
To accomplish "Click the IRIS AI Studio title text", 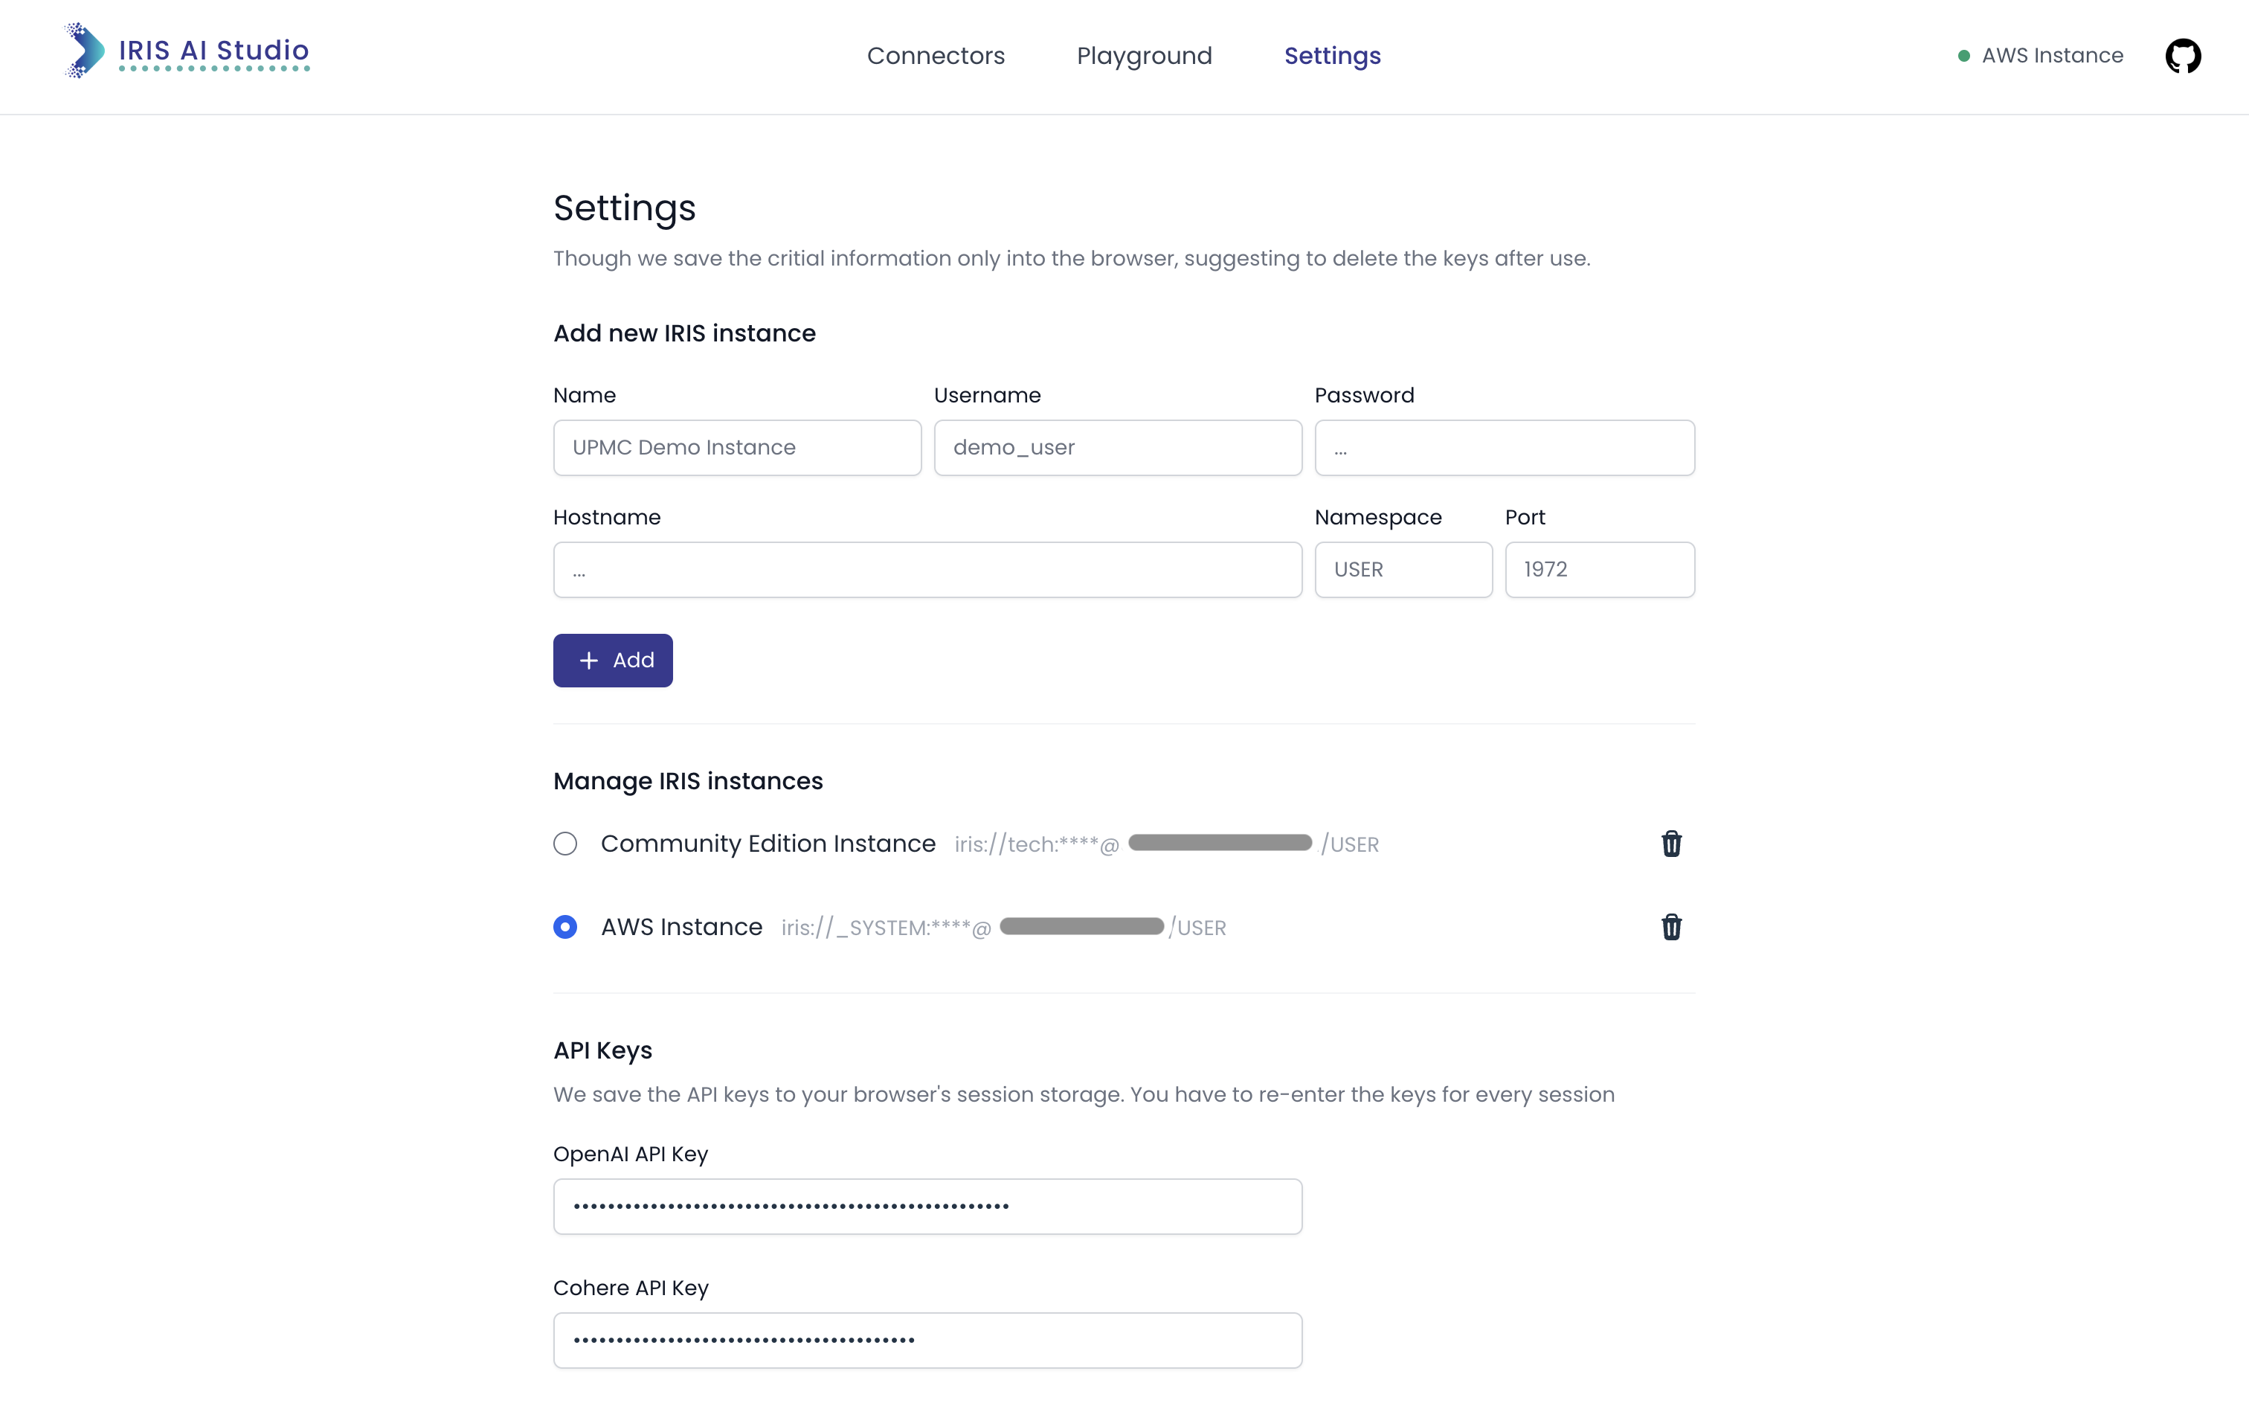I will pos(214,50).
